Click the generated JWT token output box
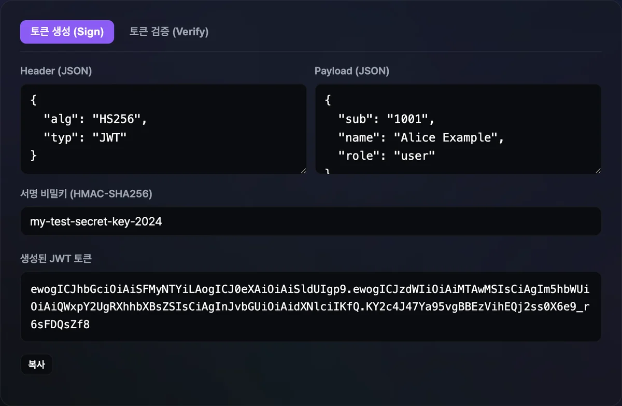 (311, 307)
